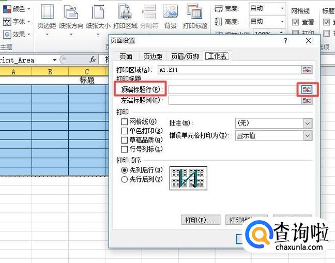335x263 pixels.
Task: Click the 打印区域 print area icon
Action: (x=125, y=17)
